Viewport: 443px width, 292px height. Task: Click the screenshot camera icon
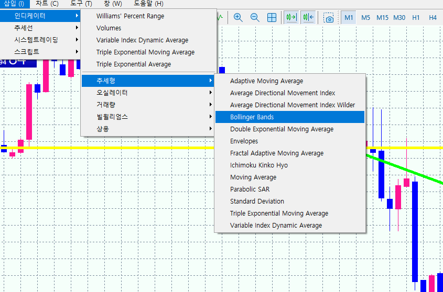pos(329,18)
